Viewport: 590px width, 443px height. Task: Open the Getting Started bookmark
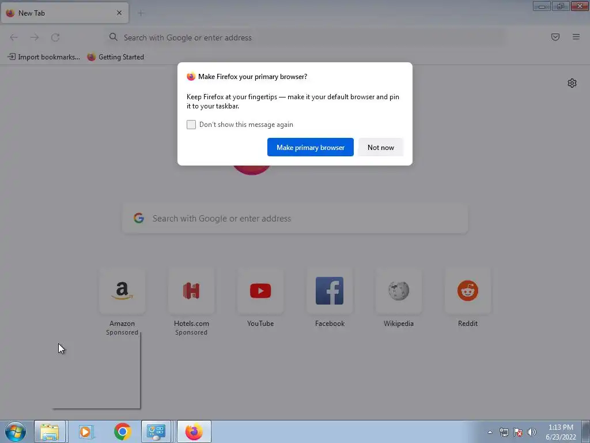(115, 57)
